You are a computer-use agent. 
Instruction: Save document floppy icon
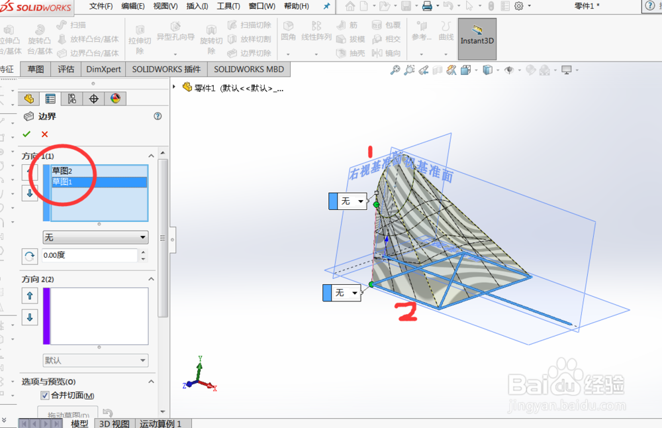(406, 7)
